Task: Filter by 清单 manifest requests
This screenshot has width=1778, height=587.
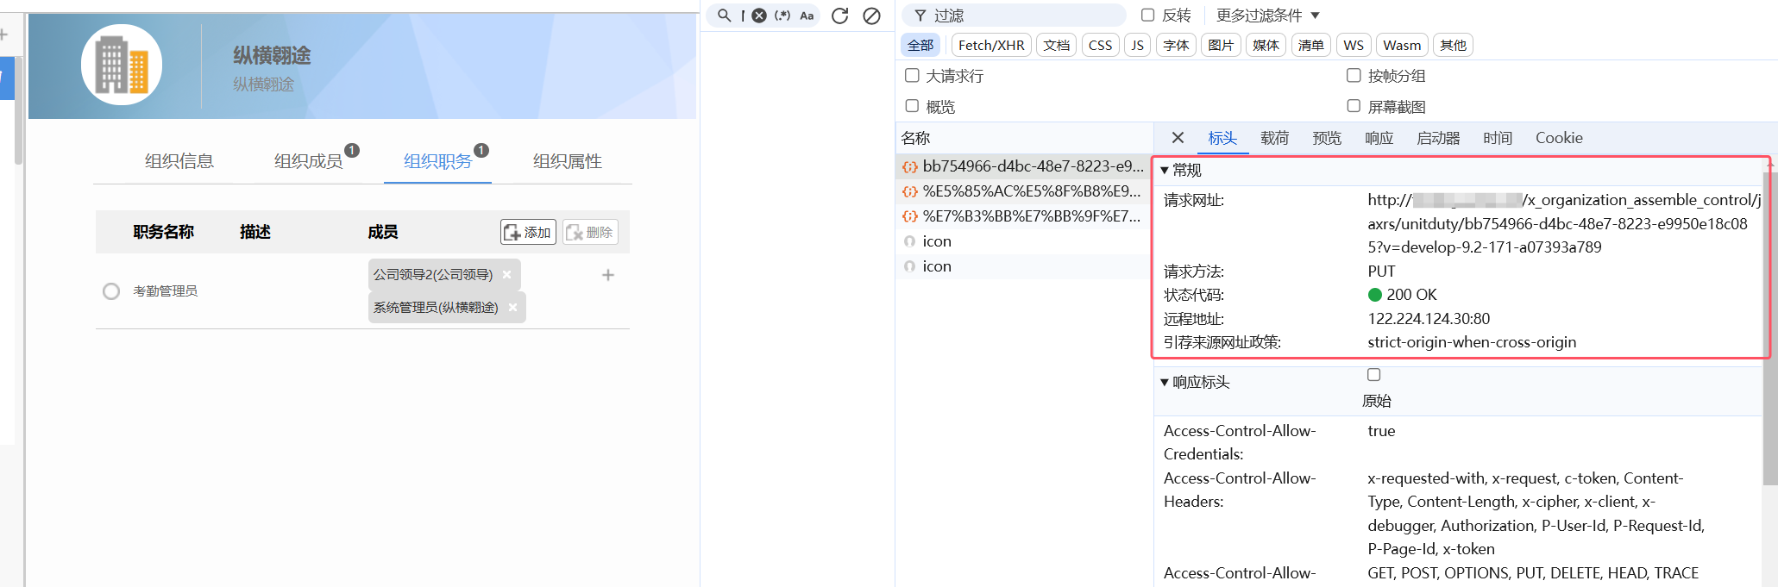Action: click(1310, 45)
